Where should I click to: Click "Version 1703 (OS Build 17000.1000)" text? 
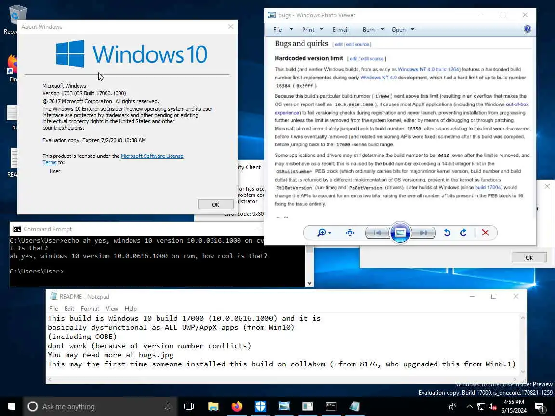coord(84,93)
